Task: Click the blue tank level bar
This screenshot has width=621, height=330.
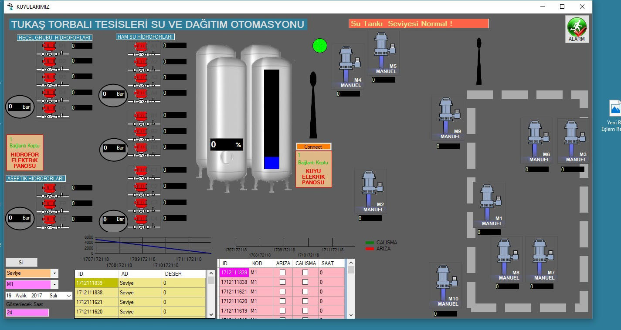Action: (271, 163)
